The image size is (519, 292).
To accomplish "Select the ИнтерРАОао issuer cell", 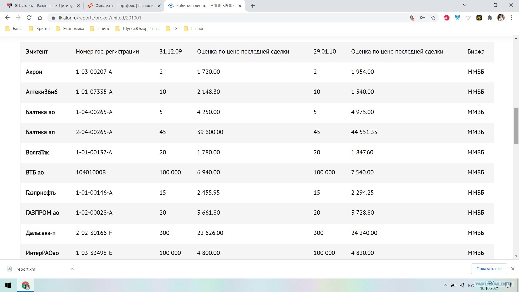I will point(42,253).
